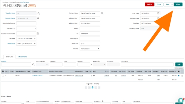The width and height of the screenshot is (185, 104).
Task: Click the Supplier Code label link
Action: 10,13
